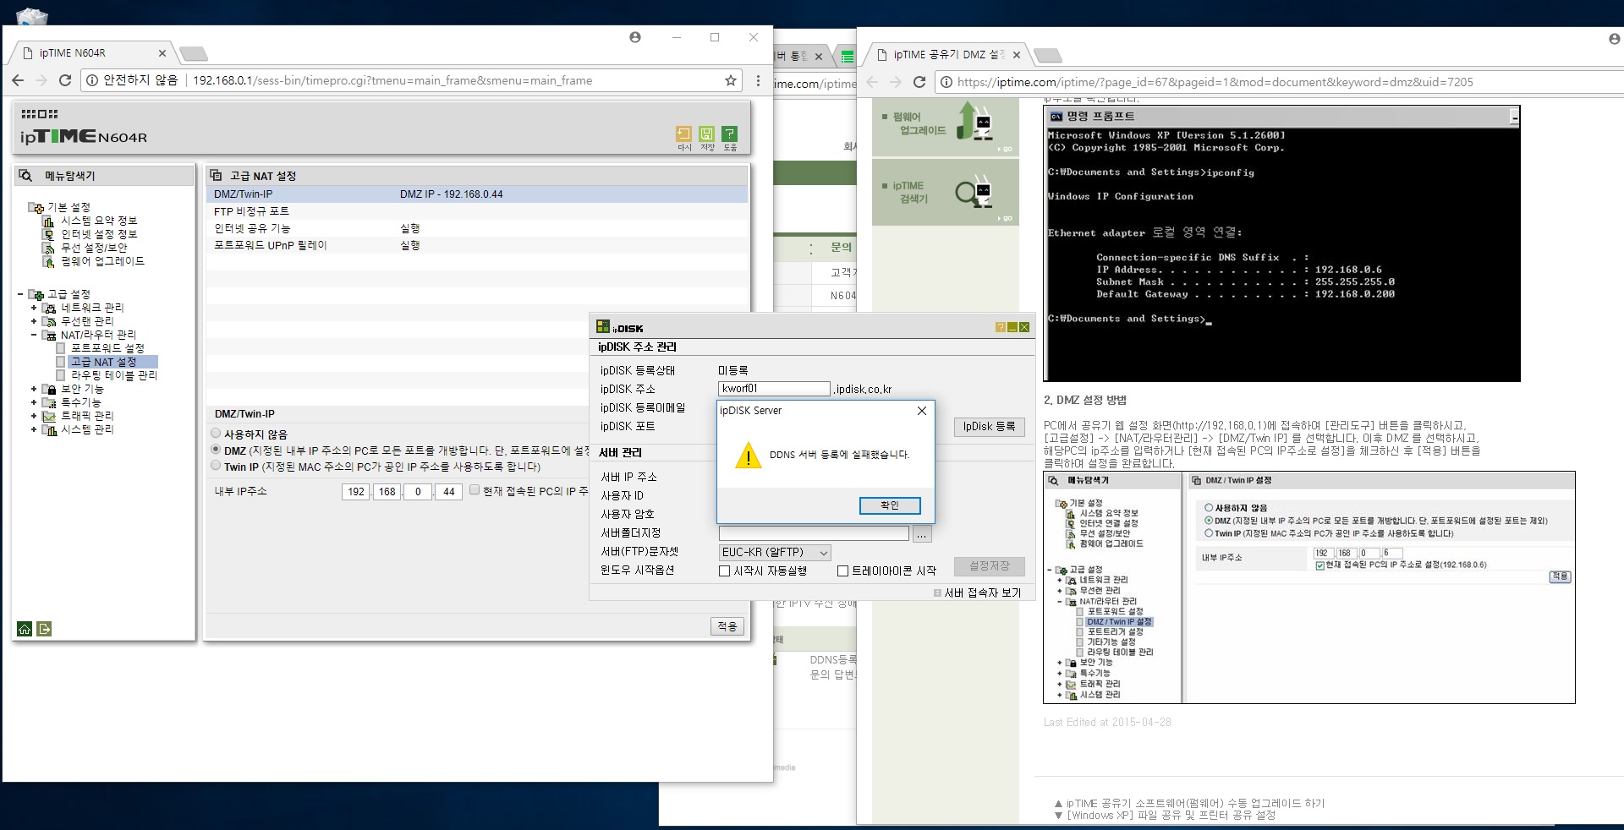Switch to the ipTIME N604R browser tab
The width and height of the screenshot is (1624, 830).
click(x=91, y=52)
